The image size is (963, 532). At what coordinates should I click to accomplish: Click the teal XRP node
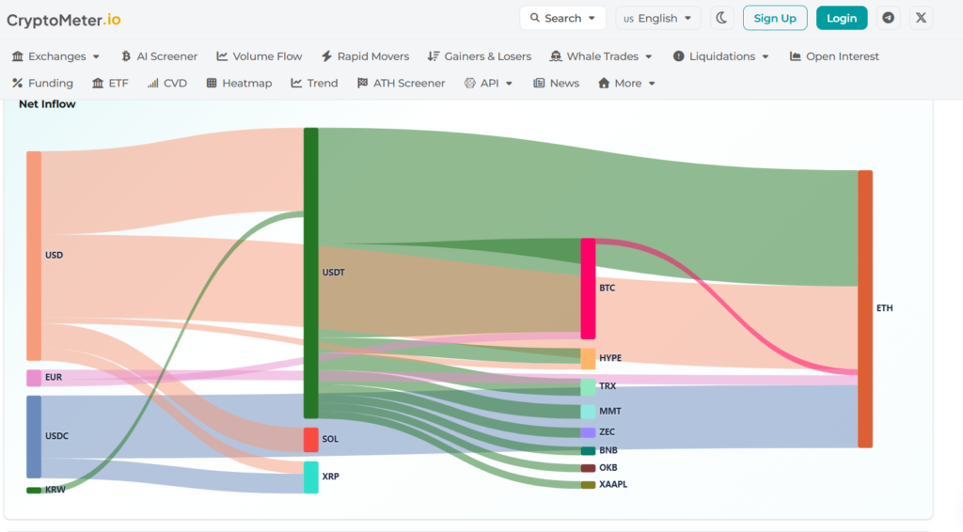coord(310,477)
